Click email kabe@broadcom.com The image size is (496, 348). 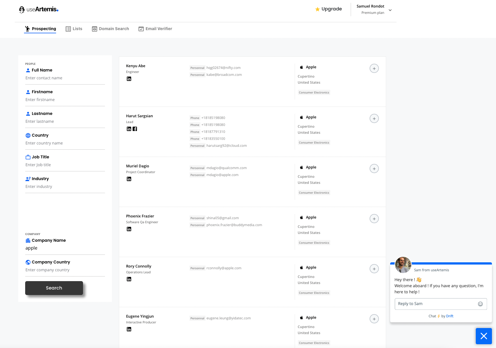224,75
